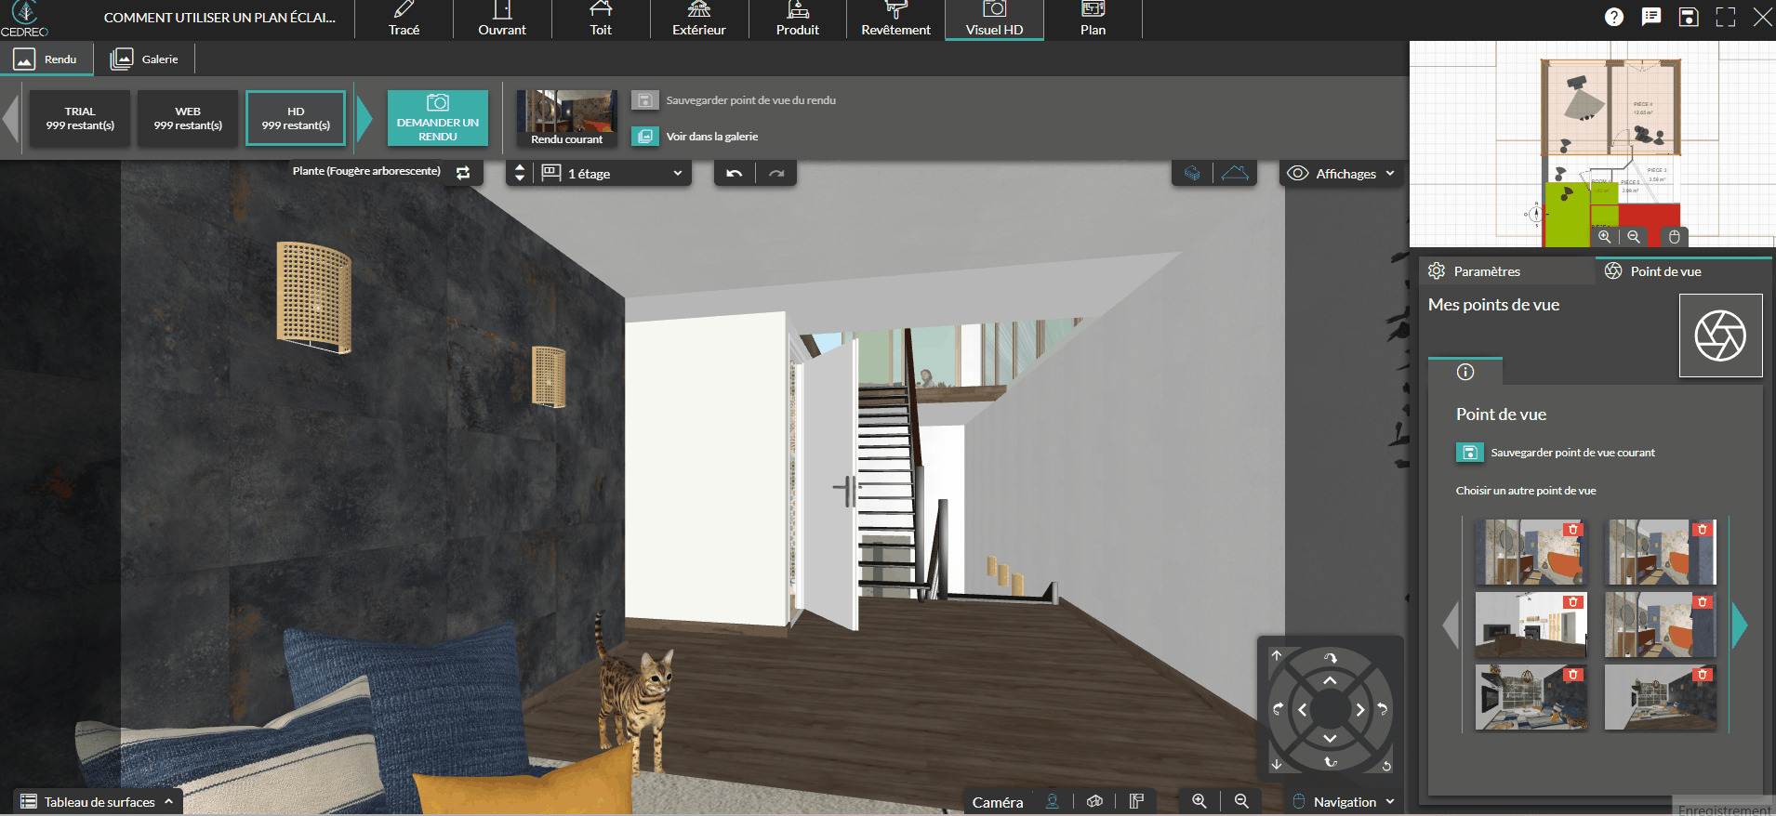Image resolution: width=1776 pixels, height=816 pixels.
Task: Toggle the roof display icon
Action: 1235,173
